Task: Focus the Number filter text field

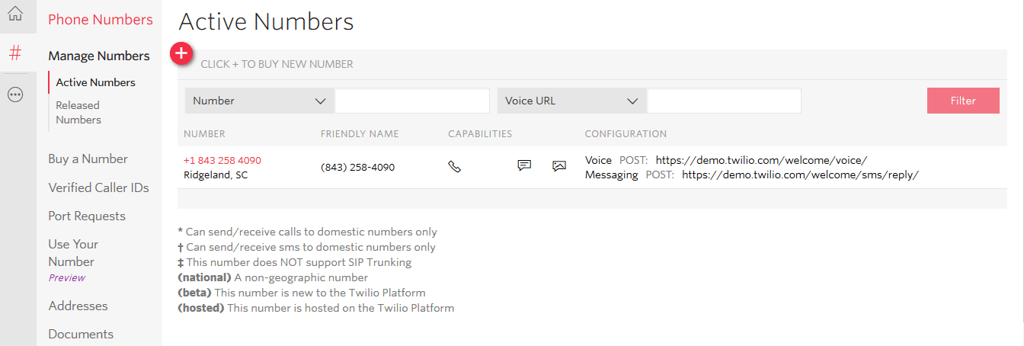Action: [412, 101]
